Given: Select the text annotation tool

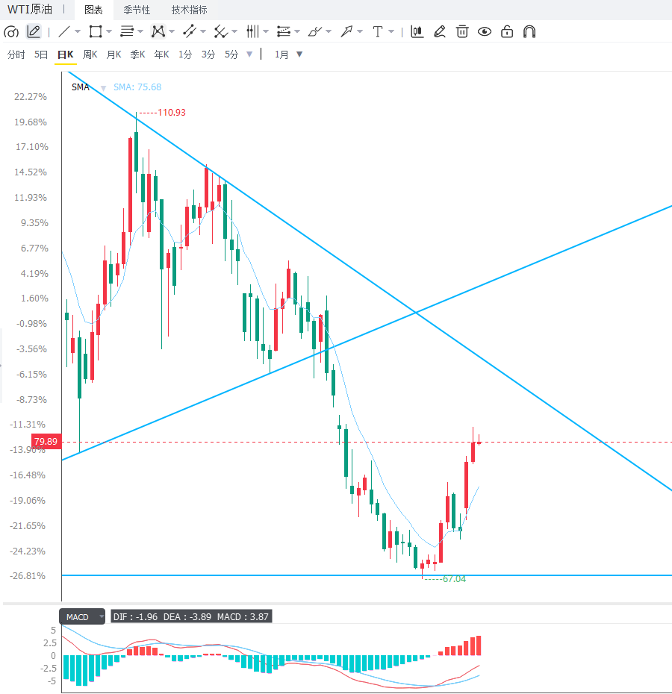Looking at the screenshot, I should [x=377, y=32].
